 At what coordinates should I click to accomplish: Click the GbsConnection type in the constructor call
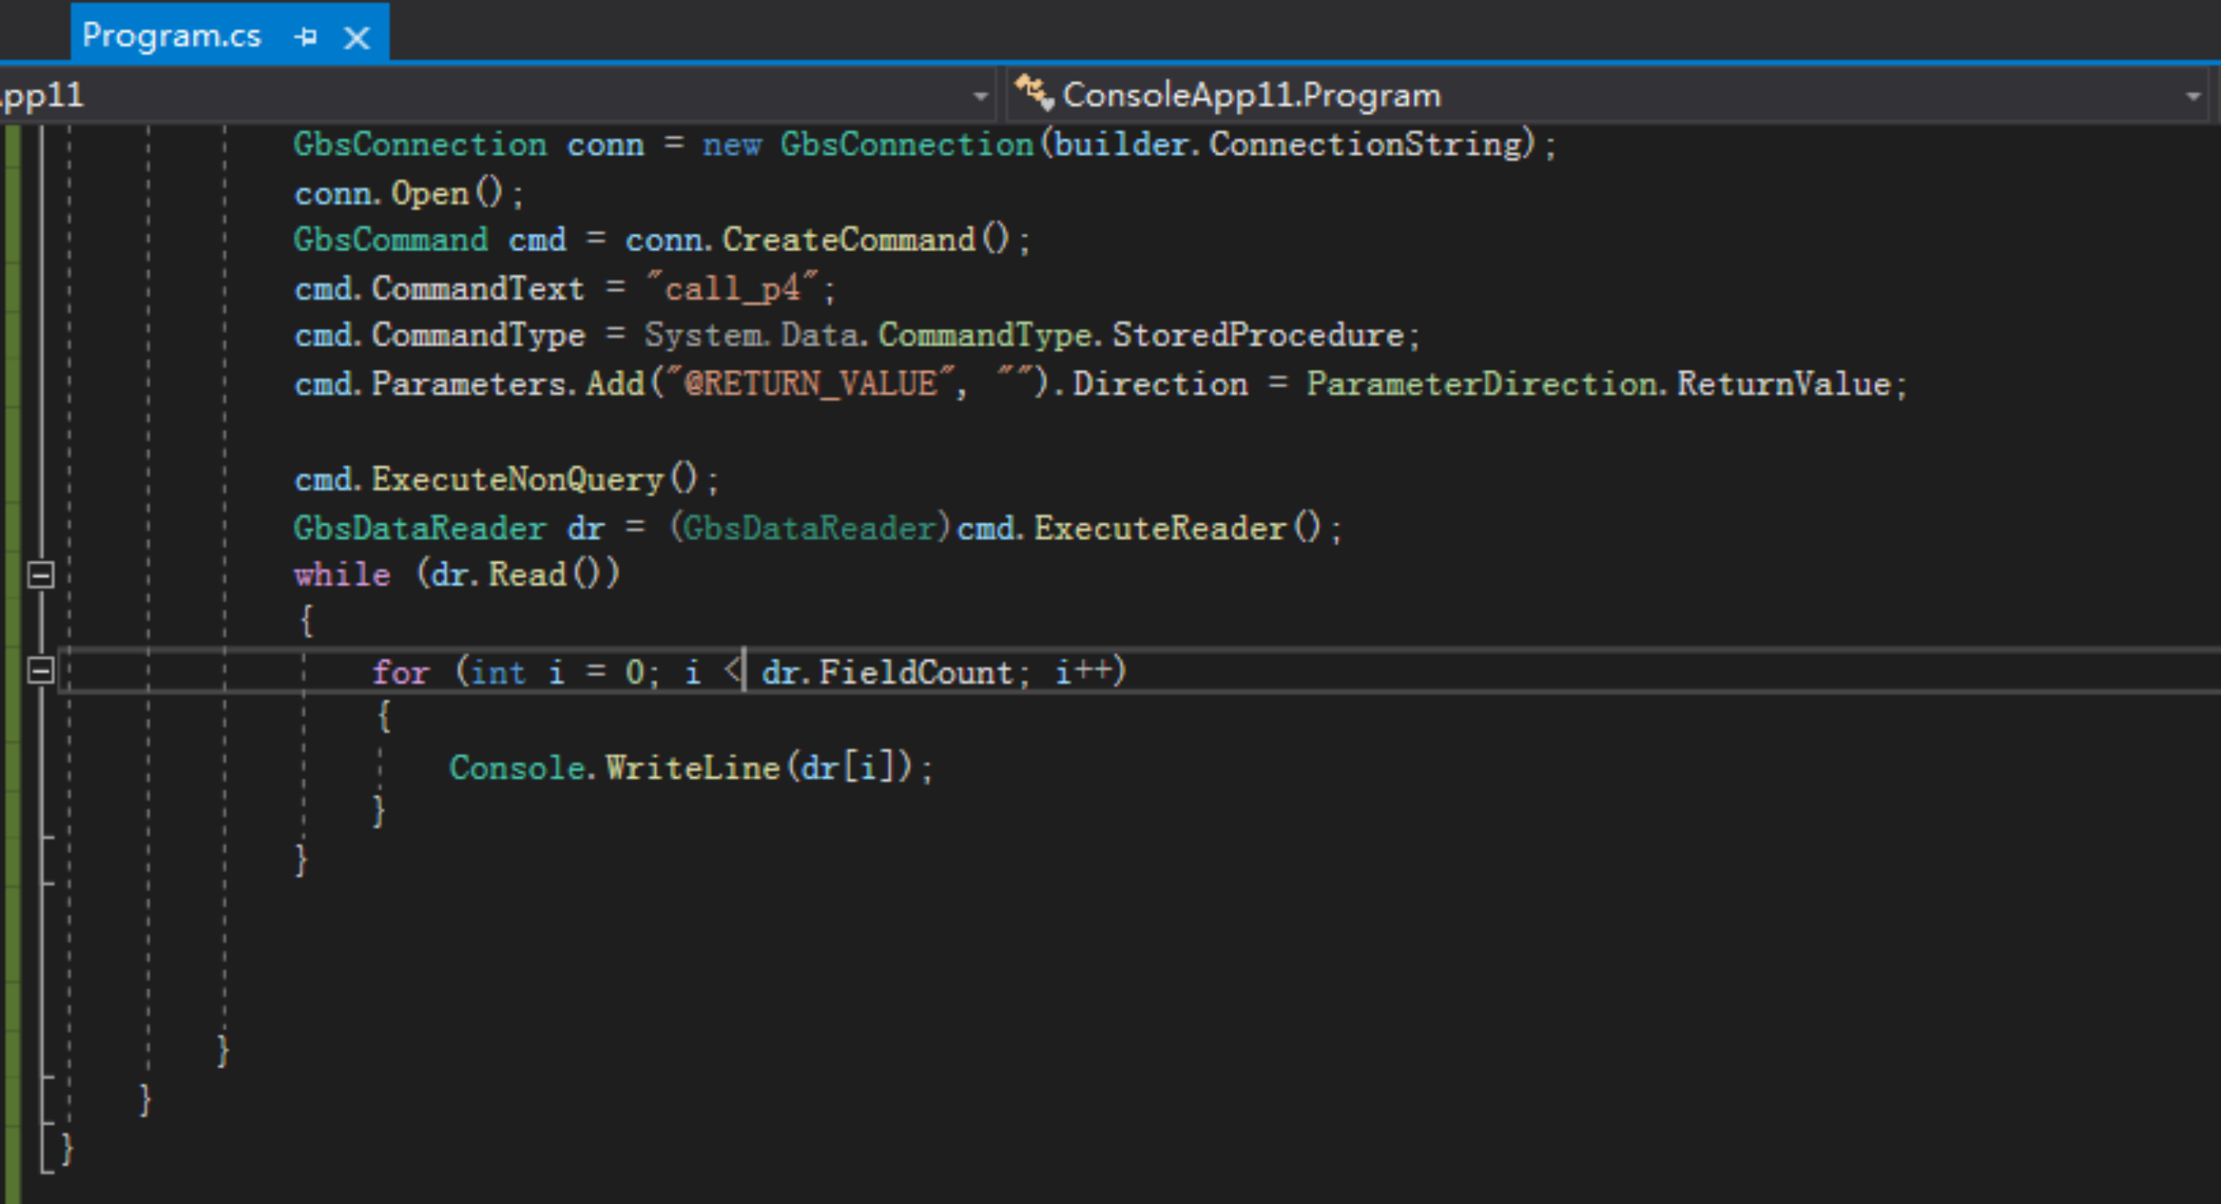(906, 144)
